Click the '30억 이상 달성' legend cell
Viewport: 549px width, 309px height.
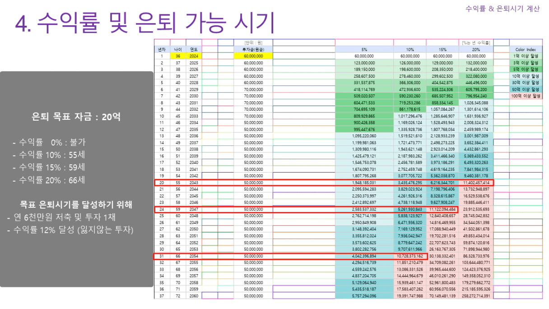point(526,83)
